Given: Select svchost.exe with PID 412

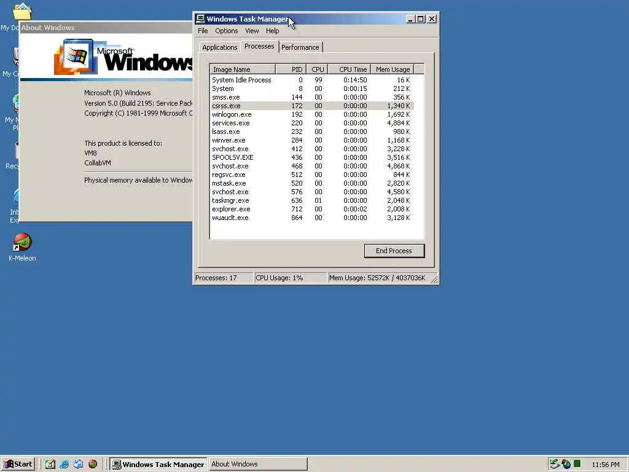Looking at the screenshot, I should pos(311,149).
